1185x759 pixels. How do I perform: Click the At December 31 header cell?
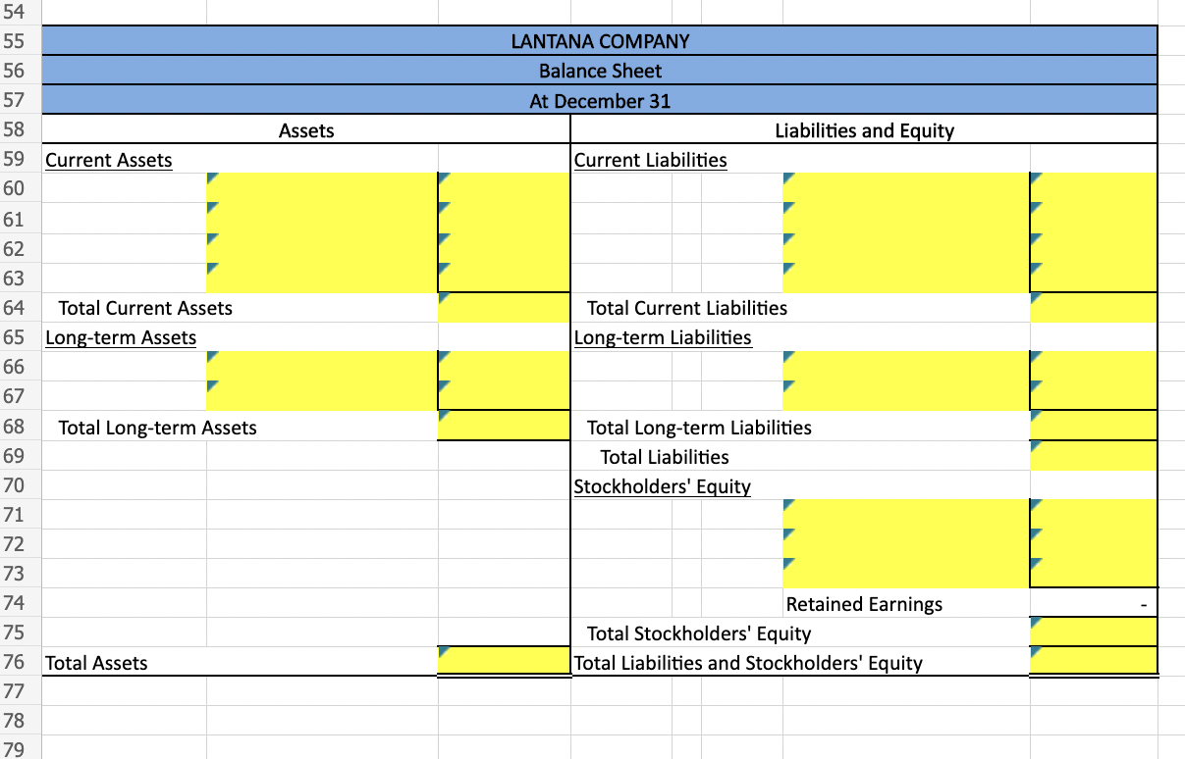tap(599, 100)
